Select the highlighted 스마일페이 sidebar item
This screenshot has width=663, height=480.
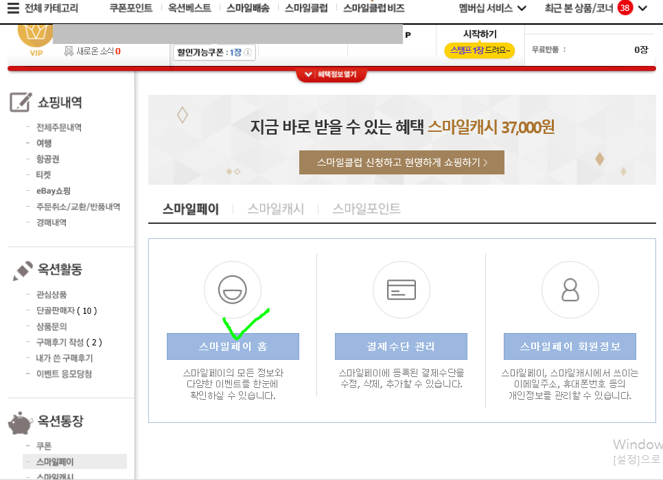click(75, 462)
